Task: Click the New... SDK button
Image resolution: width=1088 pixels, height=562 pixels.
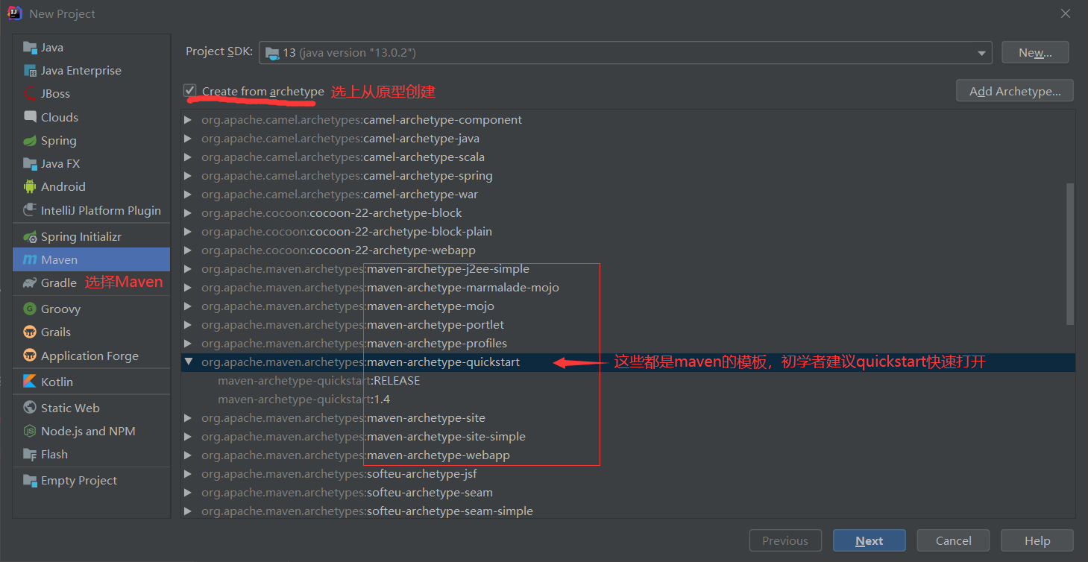Action: click(1035, 52)
